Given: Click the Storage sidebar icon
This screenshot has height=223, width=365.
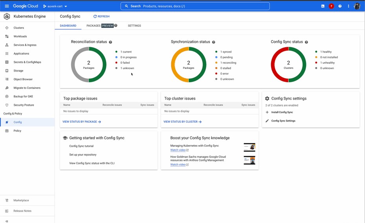Looking at the screenshot, I should click(7, 71).
